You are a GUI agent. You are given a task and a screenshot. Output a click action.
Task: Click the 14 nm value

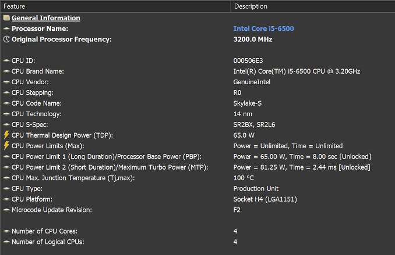[242, 114]
